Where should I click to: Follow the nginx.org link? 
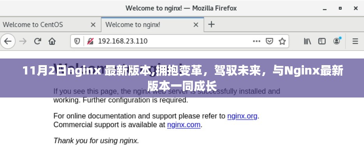242,116
